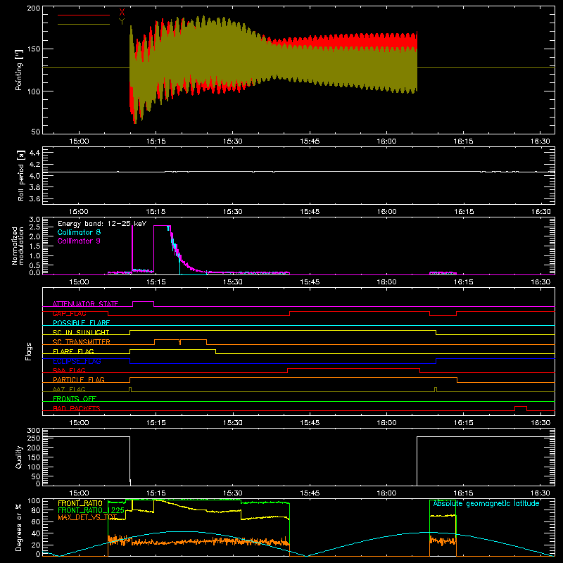The height and width of the screenshot is (563, 563).
Task: Click the white Roll period trace line
Action: click(298, 172)
